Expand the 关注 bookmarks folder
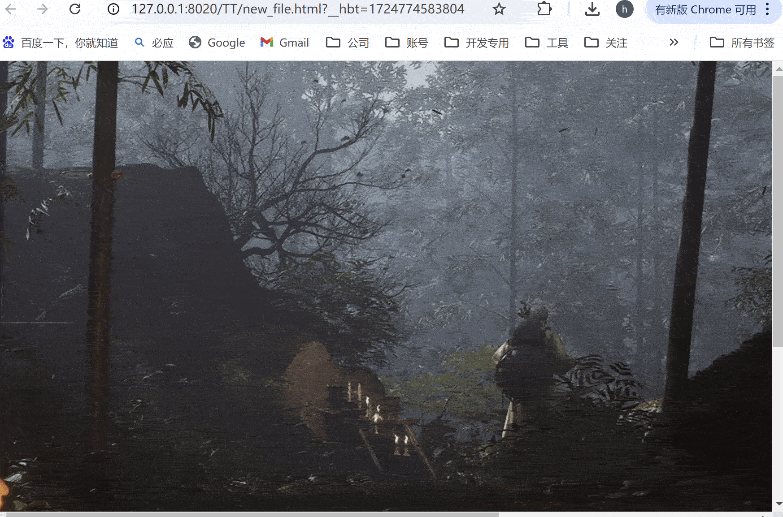The height and width of the screenshot is (517, 783). click(606, 43)
